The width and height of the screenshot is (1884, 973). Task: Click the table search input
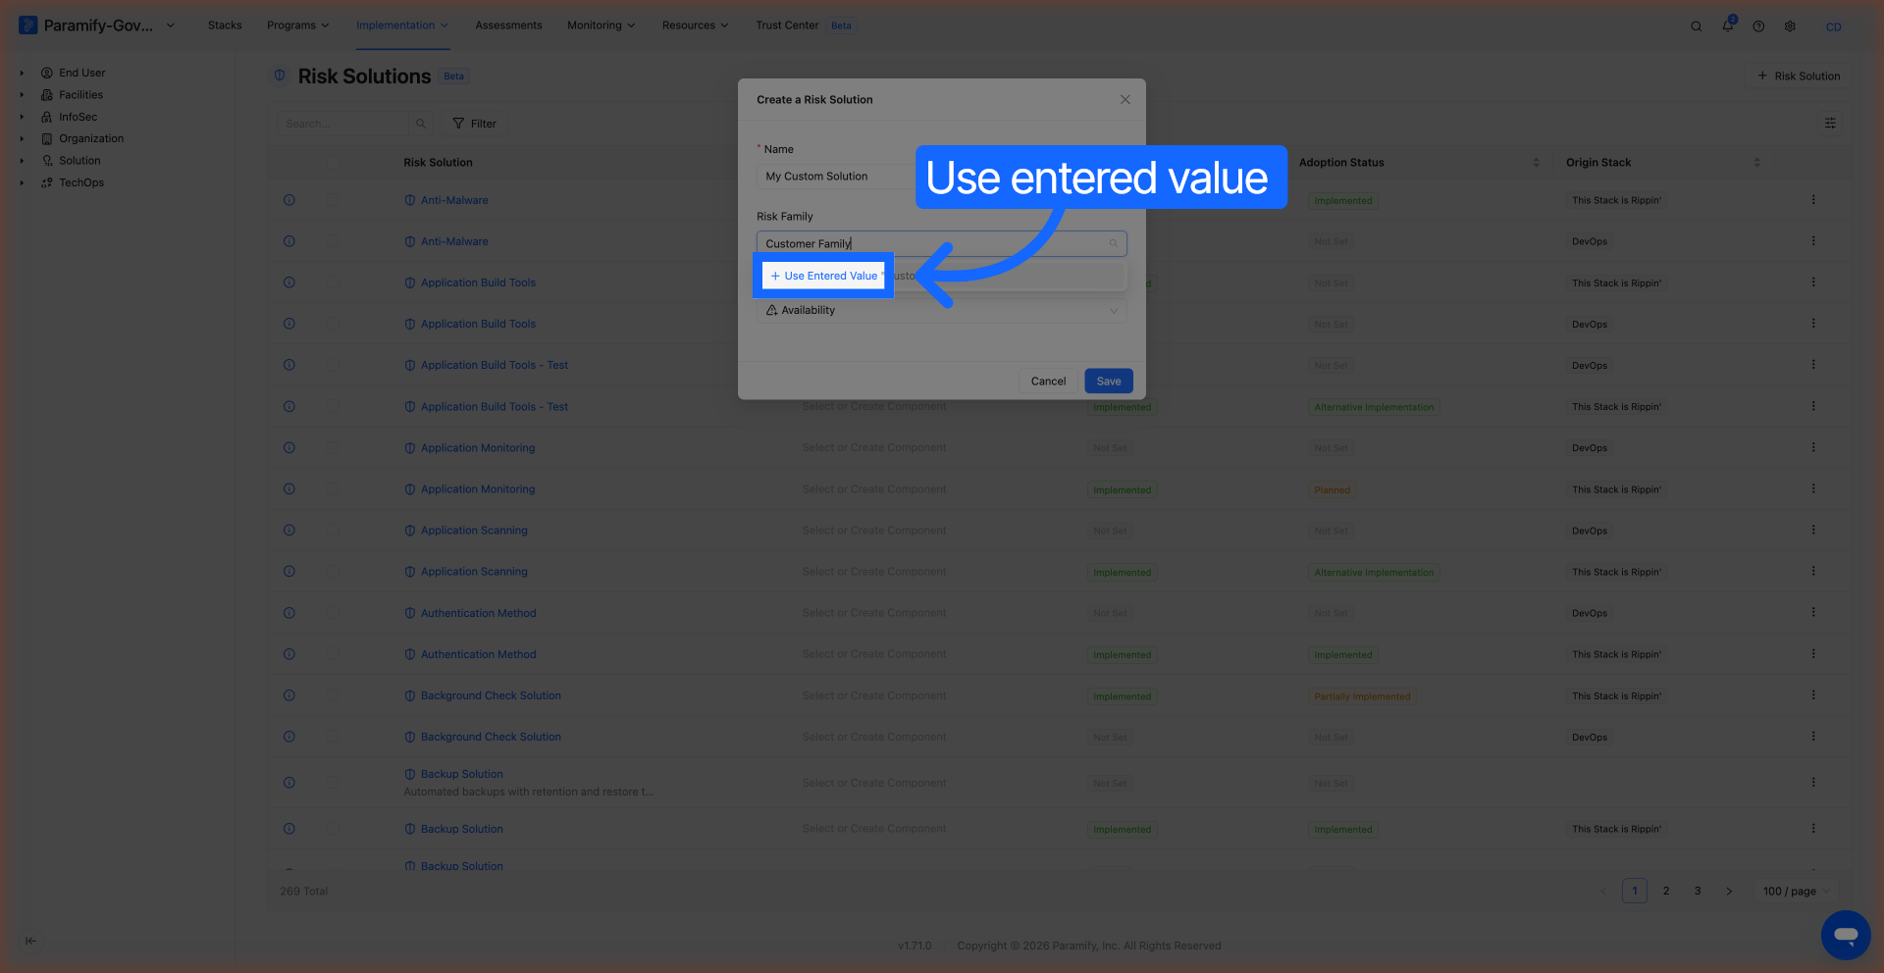click(x=343, y=124)
